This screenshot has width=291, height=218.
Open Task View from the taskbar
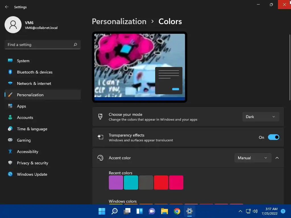[127, 211]
